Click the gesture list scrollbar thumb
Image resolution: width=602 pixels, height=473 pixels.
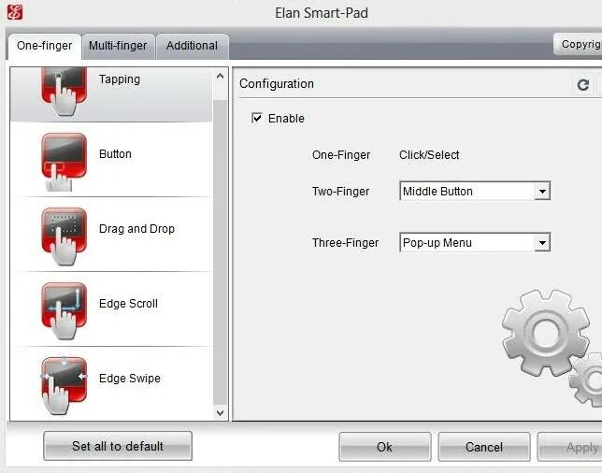(x=220, y=251)
